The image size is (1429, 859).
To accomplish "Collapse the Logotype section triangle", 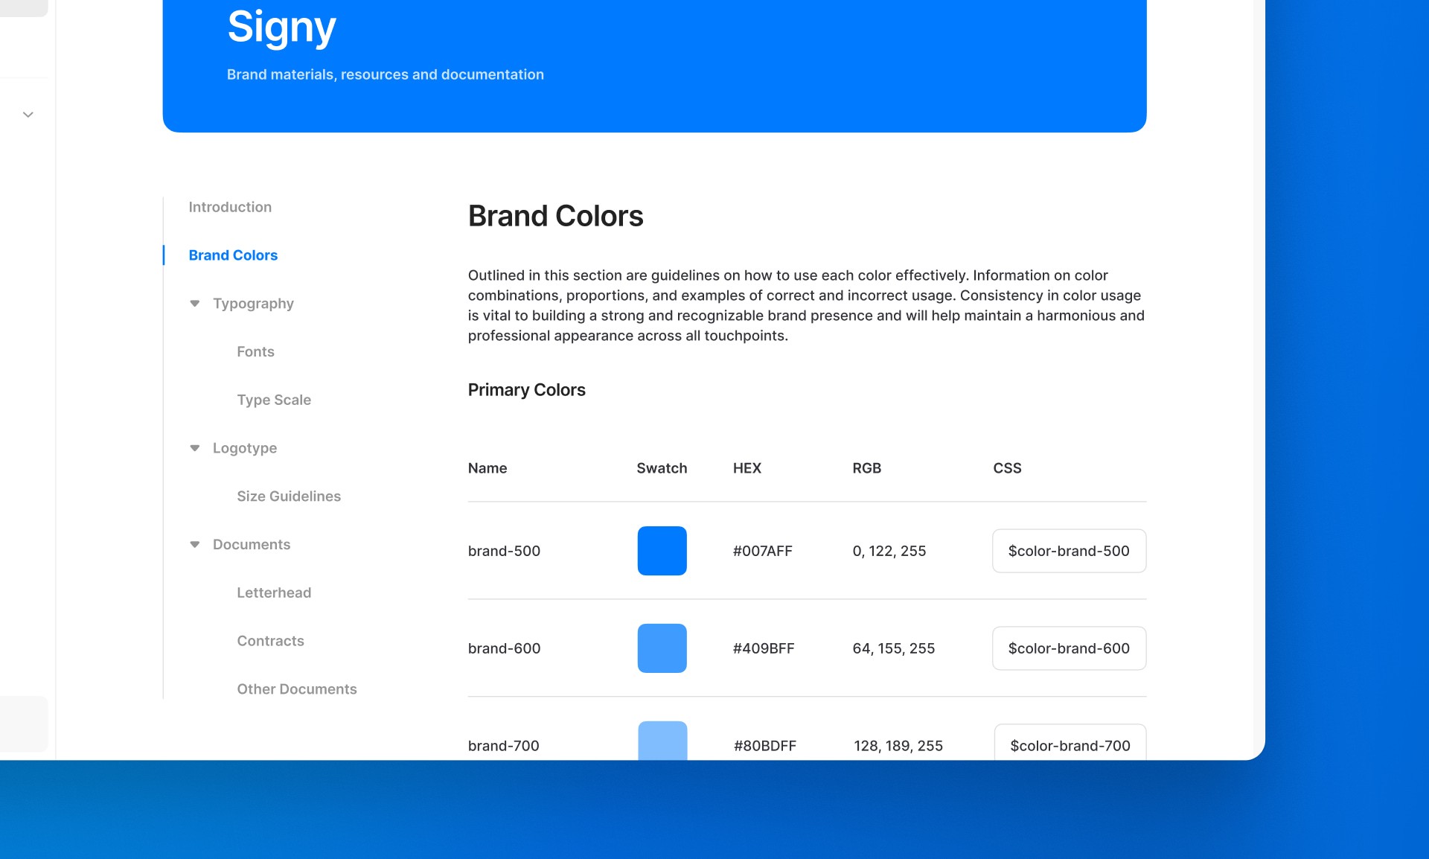I will 195,448.
